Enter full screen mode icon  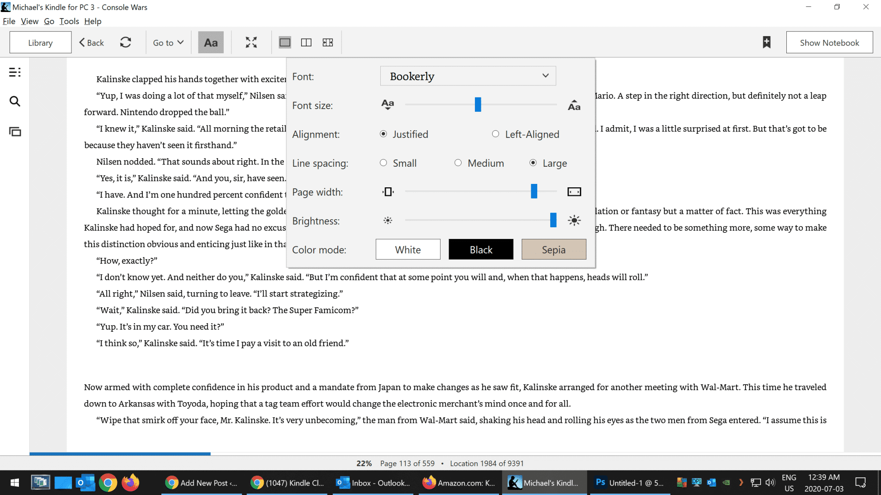point(251,42)
